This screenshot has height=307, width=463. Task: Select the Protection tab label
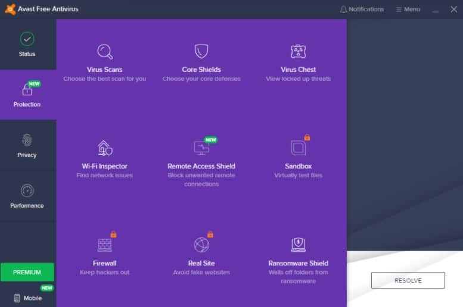pos(27,104)
